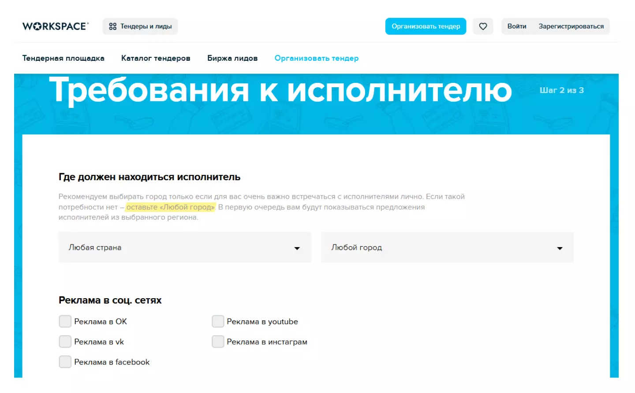Enable the Реклама в vk checkbox

point(65,342)
